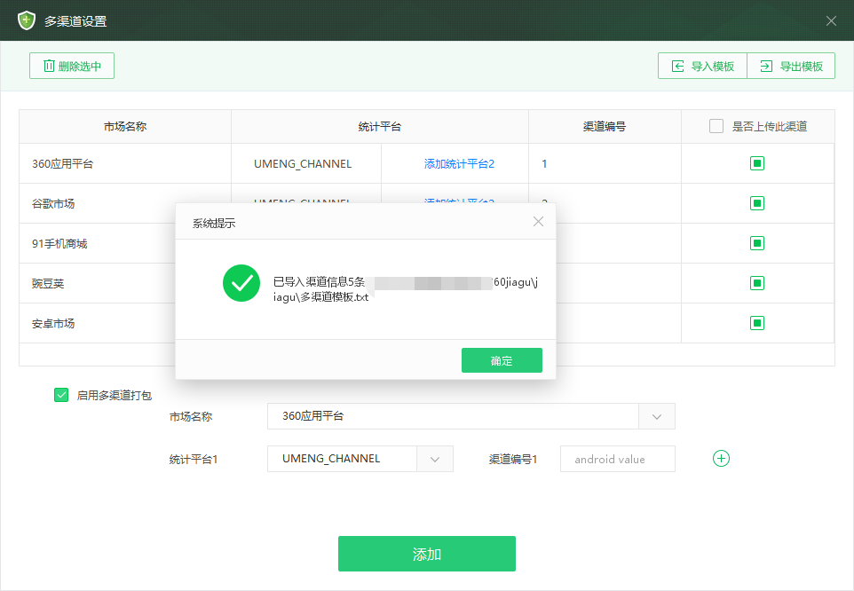Click the dropdown arrow on 统计平台1 field

click(x=437, y=459)
